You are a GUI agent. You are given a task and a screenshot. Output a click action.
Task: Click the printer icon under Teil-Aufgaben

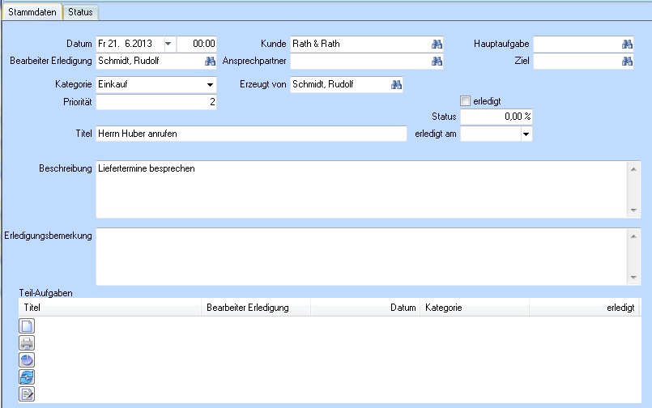tap(27, 342)
